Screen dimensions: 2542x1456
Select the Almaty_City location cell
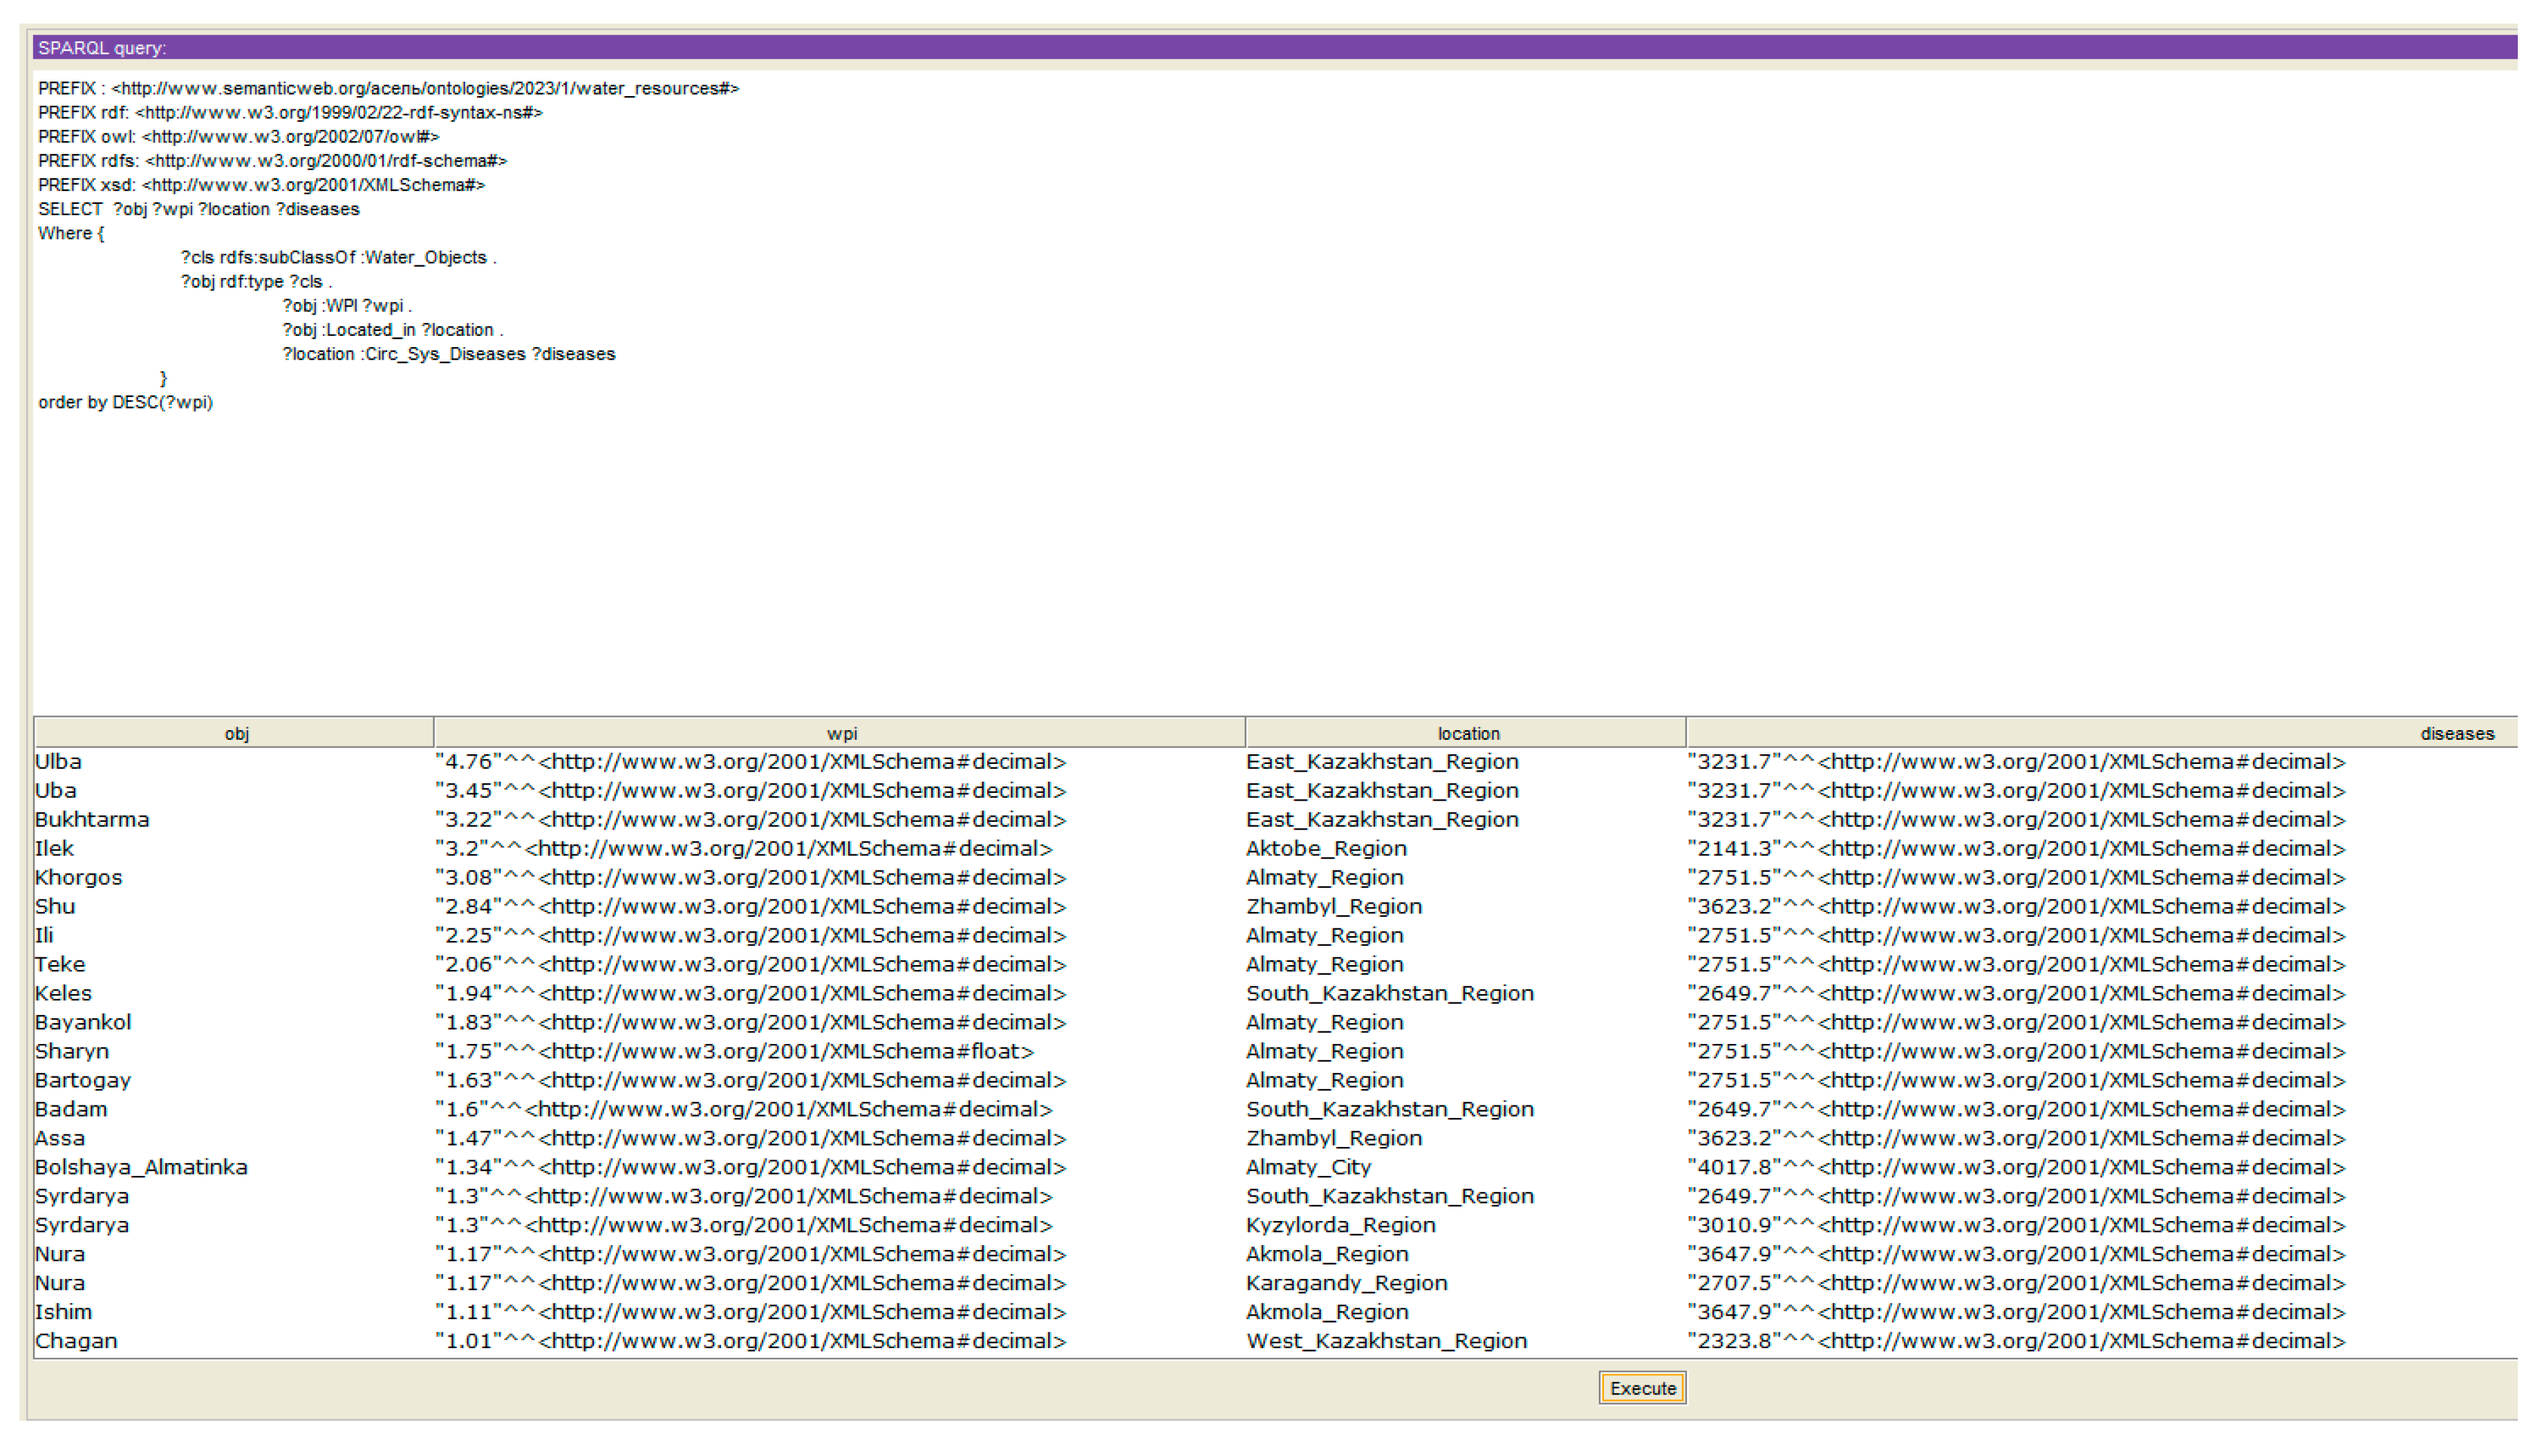pos(1308,1168)
